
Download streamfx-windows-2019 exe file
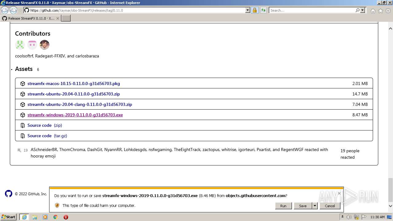pos(75,115)
